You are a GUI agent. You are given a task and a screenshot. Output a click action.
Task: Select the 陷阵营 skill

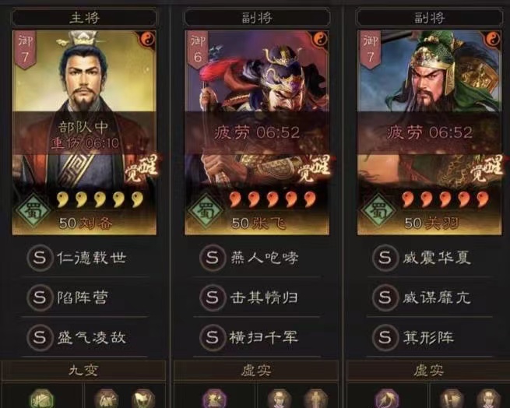85,297
